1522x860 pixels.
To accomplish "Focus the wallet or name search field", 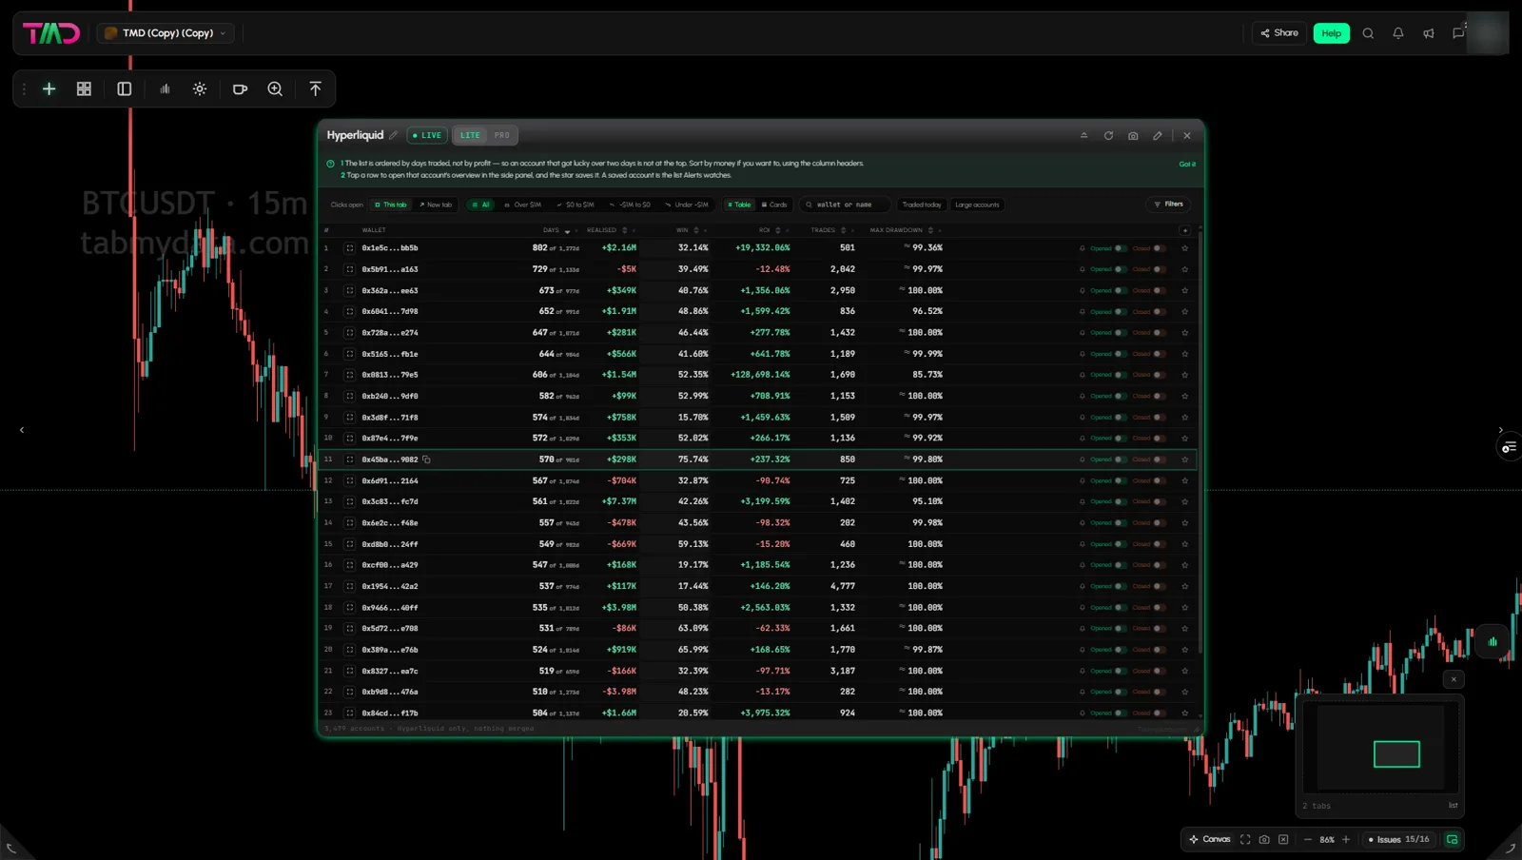I will (846, 205).
